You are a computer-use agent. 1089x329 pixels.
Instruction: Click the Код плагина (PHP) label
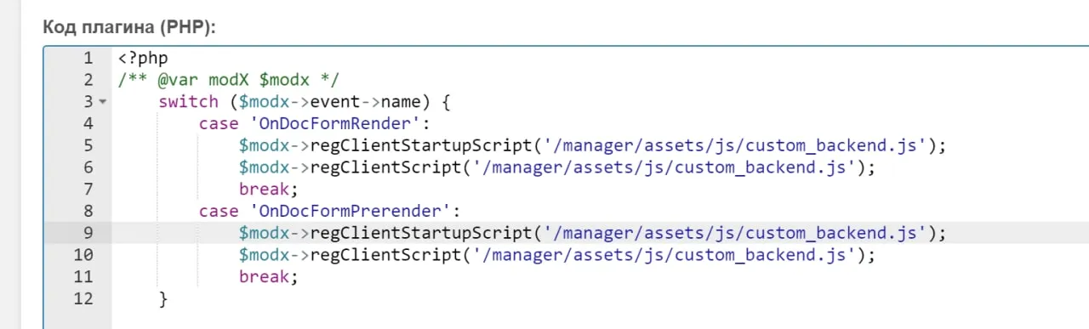click(130, 27)
